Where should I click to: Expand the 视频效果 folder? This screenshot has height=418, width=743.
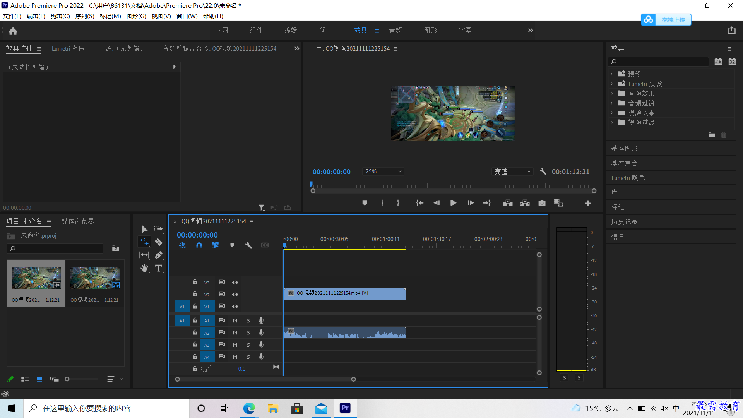[612, 113]
